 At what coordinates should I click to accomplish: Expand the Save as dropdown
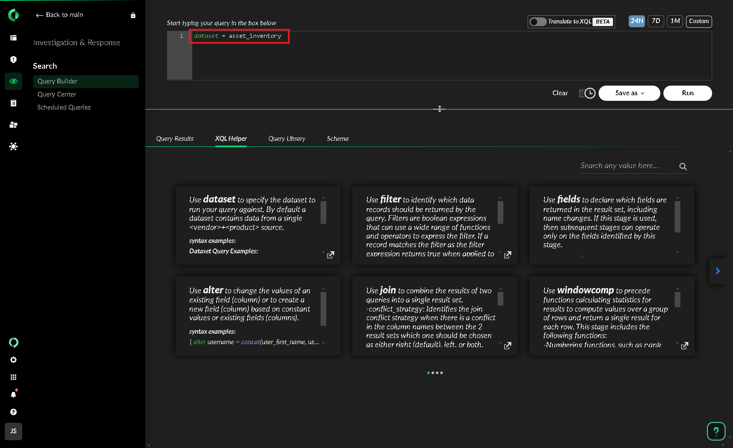(629, 93)
